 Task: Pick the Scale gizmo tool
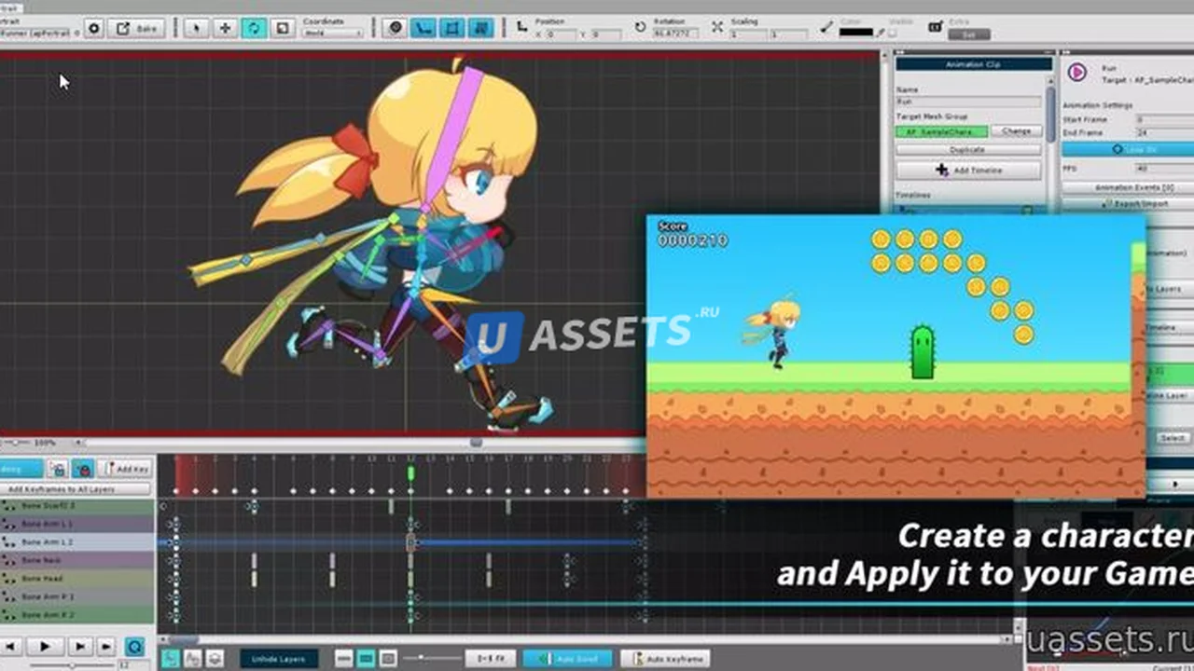point(283,28)
